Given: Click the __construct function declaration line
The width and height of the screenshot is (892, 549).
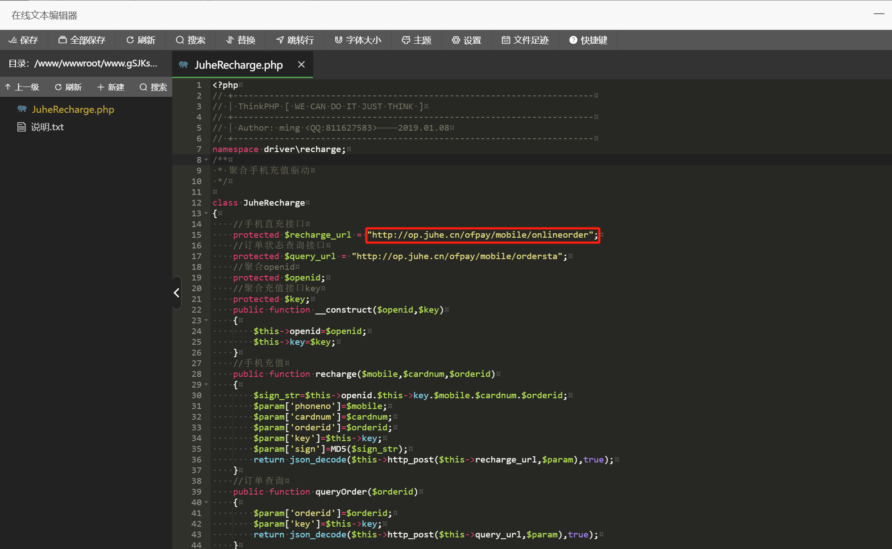Looking at the screenshot, I should pyautogui.click(x=338, y=310).
